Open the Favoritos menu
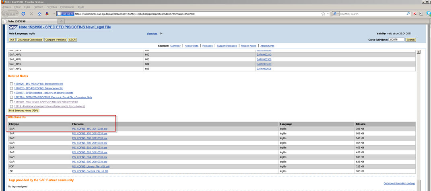 click(x=52, y=7)
